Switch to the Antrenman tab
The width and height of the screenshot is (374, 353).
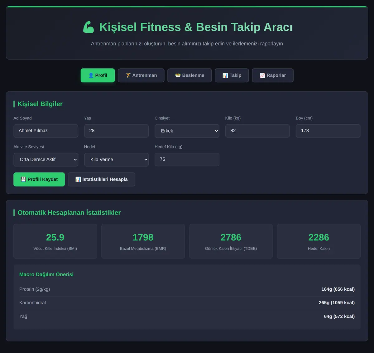(141, 75)
